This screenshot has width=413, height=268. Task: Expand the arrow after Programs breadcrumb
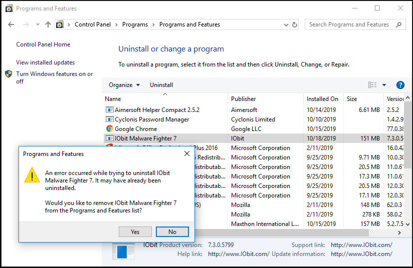click(153, 24)
